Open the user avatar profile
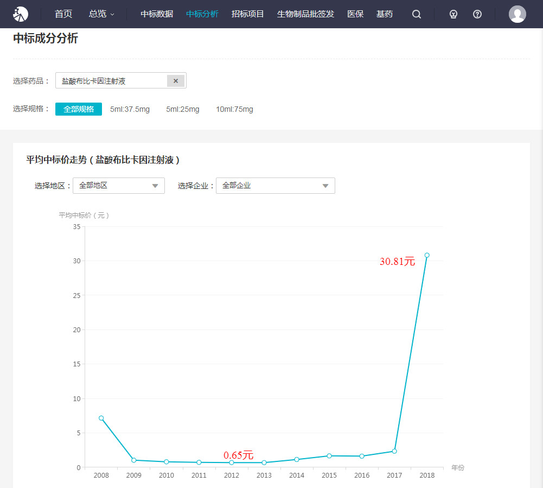The width and height of the screenshot is (543, 488). click(x=517, y=14)
